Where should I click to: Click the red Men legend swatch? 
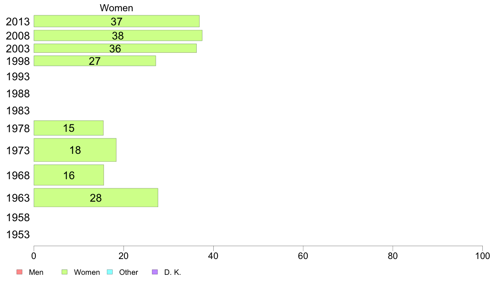(x=20, y=272)
